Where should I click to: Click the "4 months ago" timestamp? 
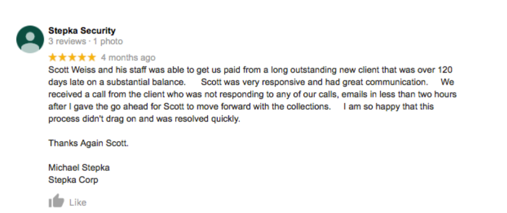point(128,58)
